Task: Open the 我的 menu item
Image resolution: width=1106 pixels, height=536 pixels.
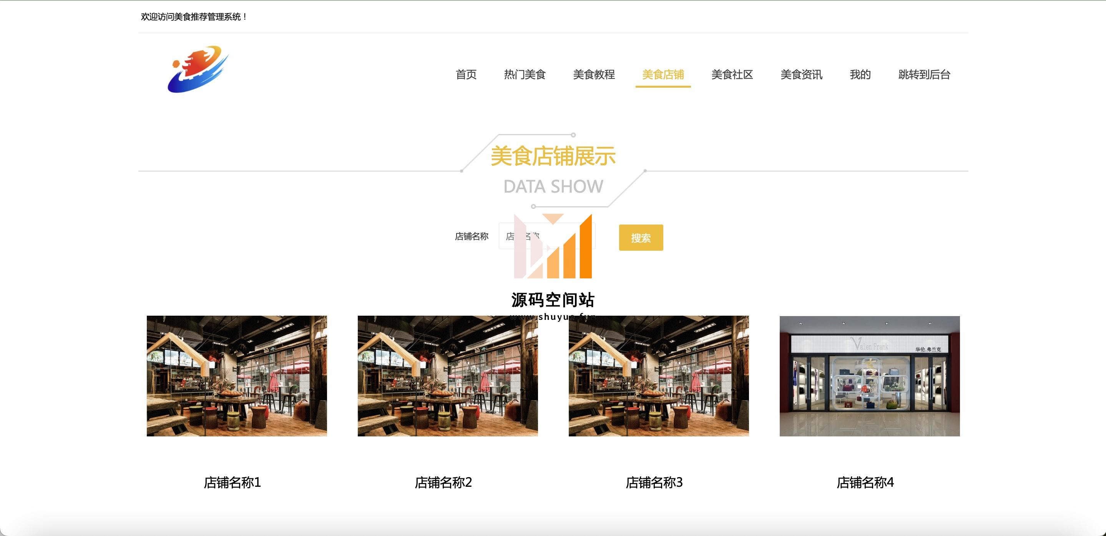Action: coord(860,75)
